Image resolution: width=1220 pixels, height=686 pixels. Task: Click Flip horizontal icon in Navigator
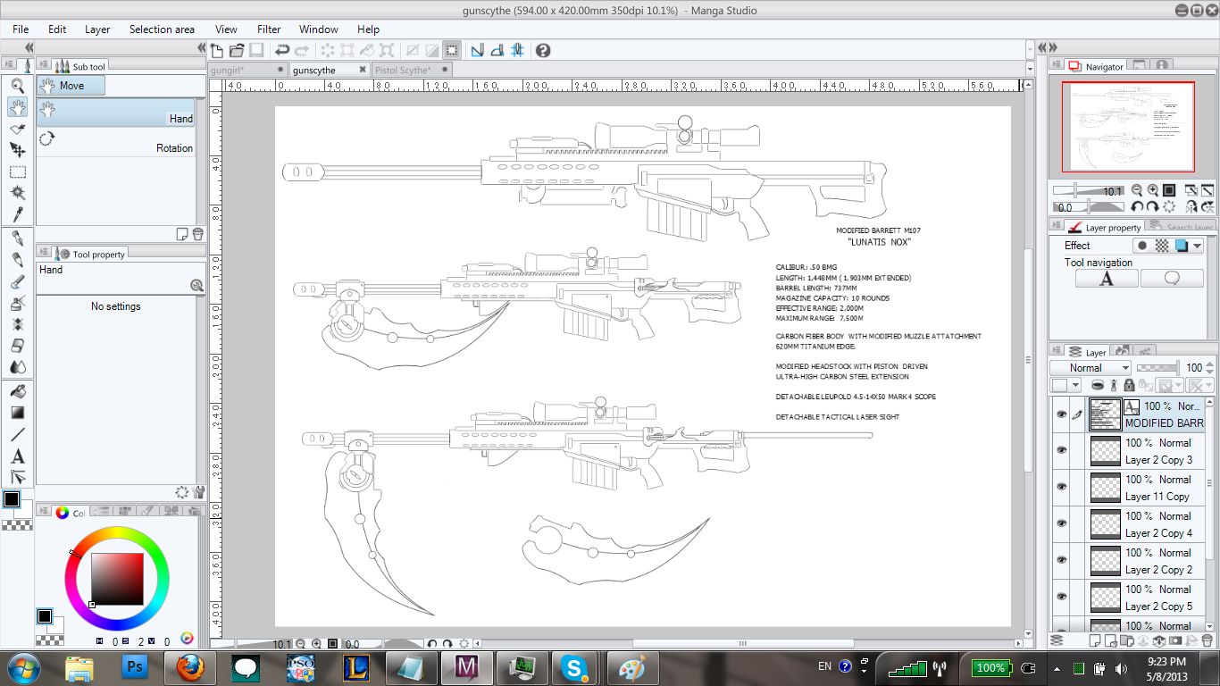(x=1191, y=207)
